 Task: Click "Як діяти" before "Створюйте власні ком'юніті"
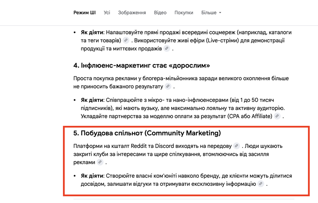tap(92, 176)
